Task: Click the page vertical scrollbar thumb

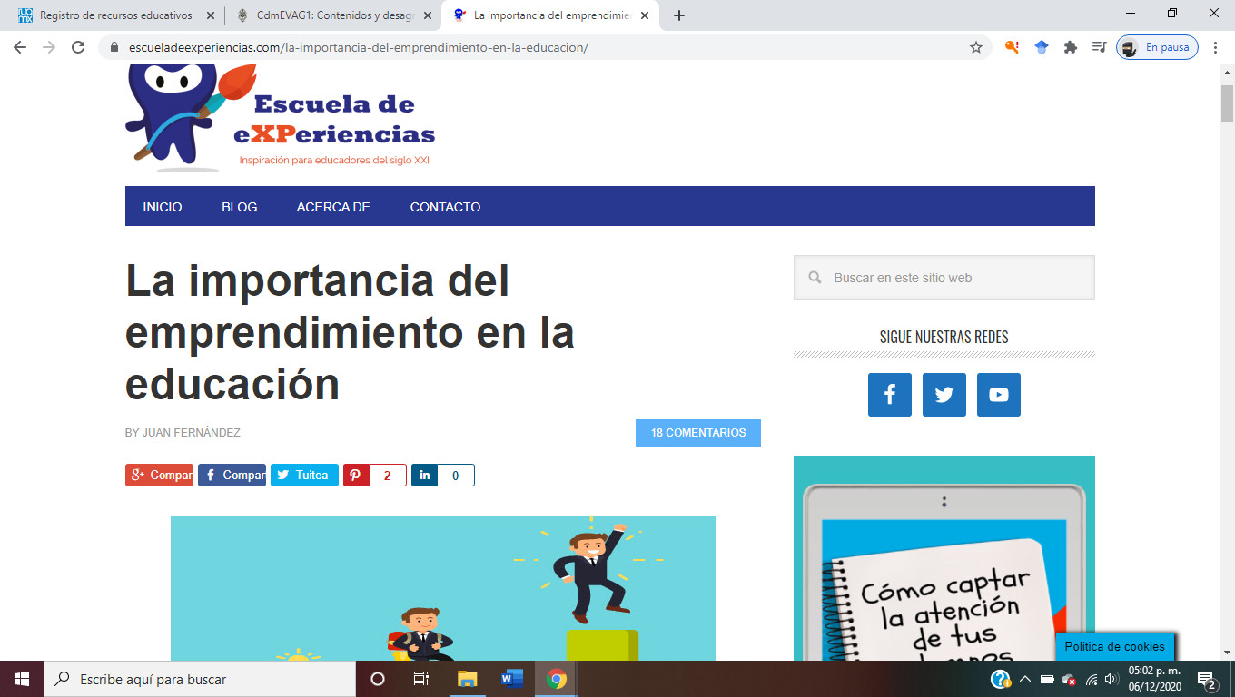Action: coord(1227,102)
